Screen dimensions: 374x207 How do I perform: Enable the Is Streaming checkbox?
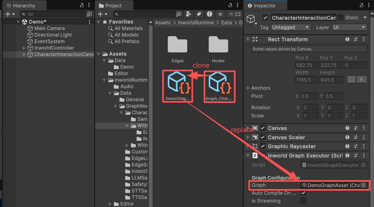pos(304,201)
